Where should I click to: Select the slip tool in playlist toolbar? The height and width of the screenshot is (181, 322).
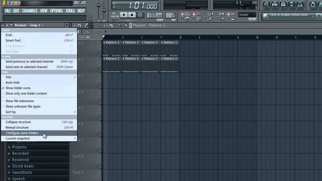click(106, 25)
